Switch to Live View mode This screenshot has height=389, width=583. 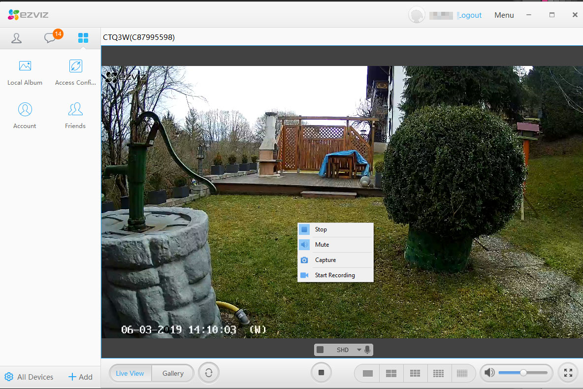(130, 373)
